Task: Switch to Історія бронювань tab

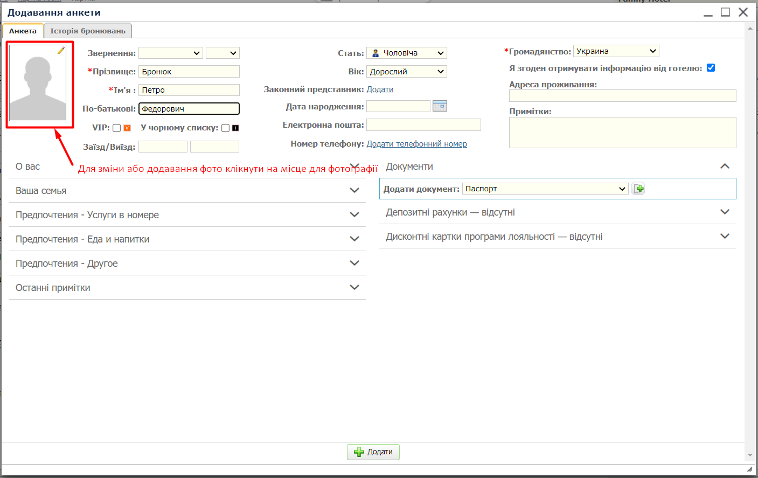Action: point(88,31)
